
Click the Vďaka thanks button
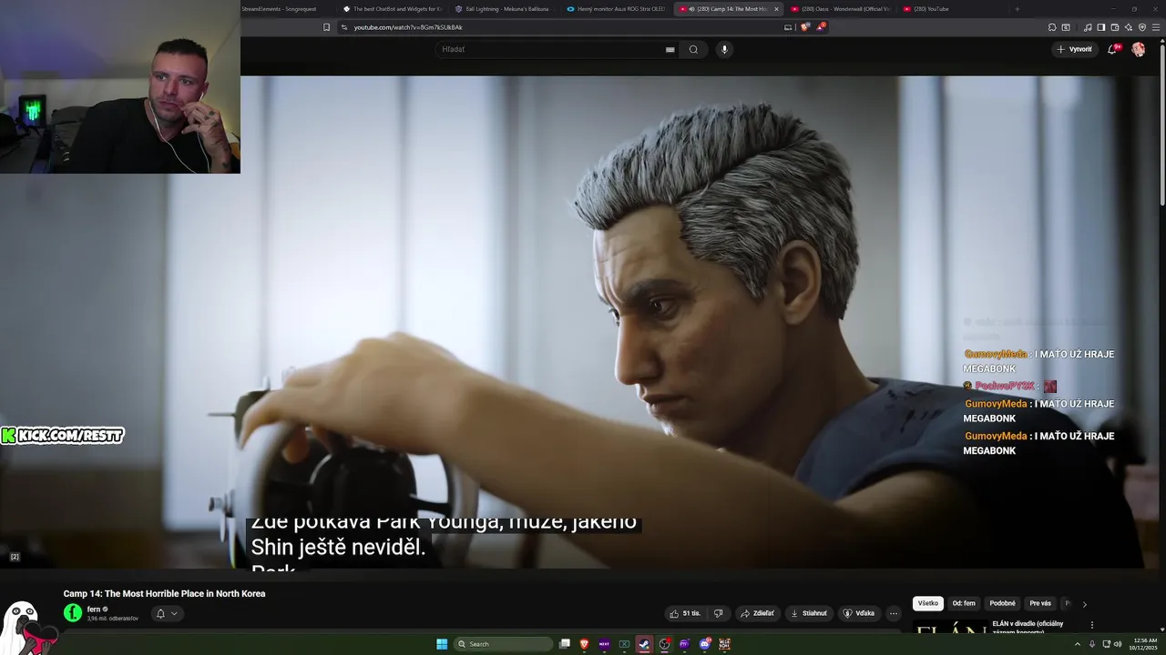click(859, 613)
